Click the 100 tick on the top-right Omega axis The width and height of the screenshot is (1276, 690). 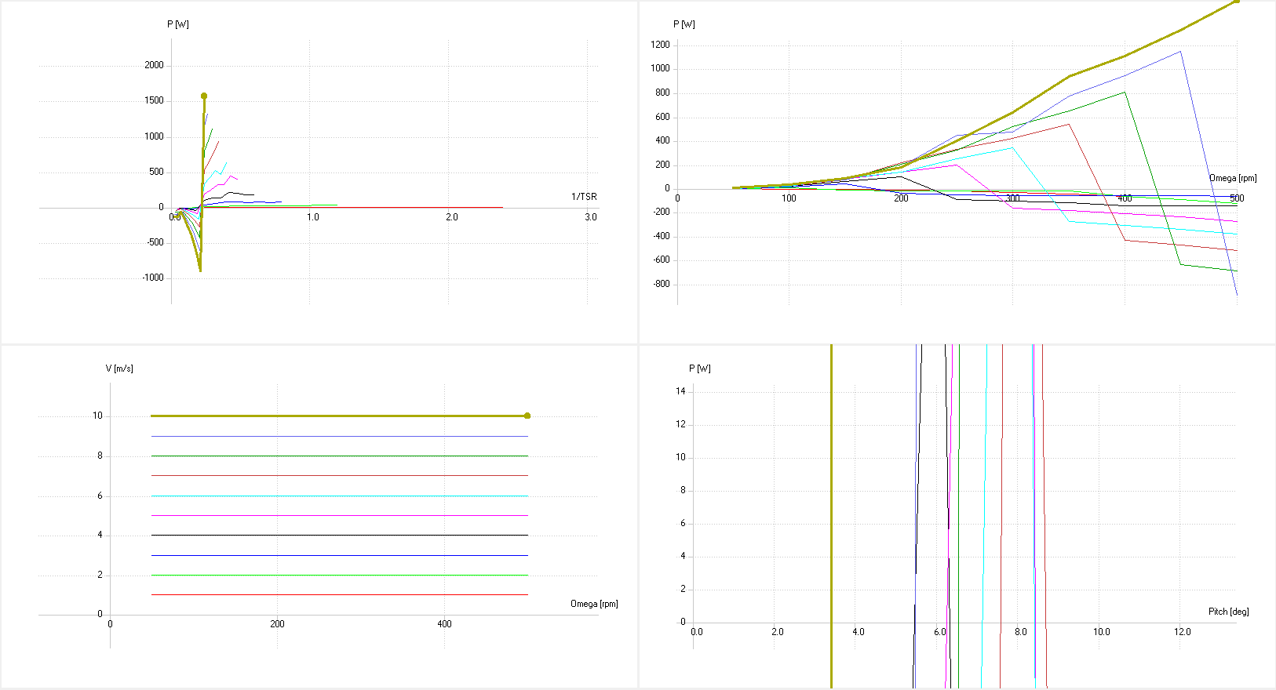pos(789,198)
